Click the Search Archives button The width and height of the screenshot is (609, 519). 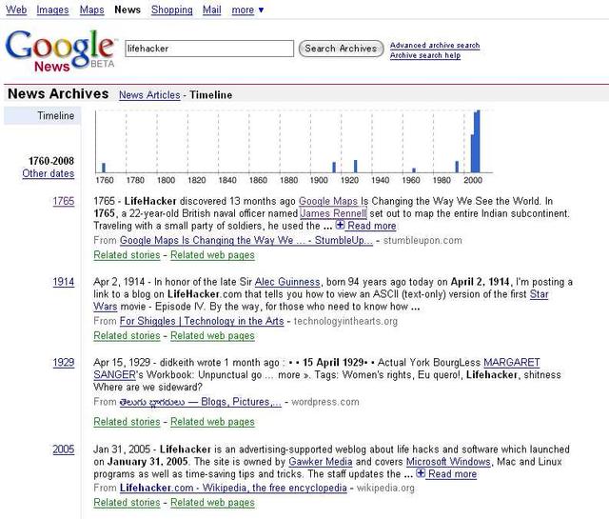click(341, 49)
